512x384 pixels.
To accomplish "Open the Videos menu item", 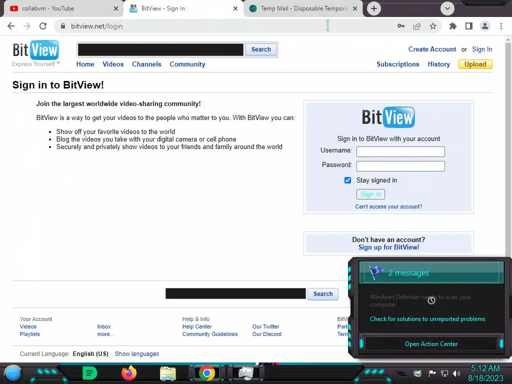I will coord(113,64).
